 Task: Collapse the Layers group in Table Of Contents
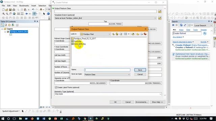coord(2,29)
